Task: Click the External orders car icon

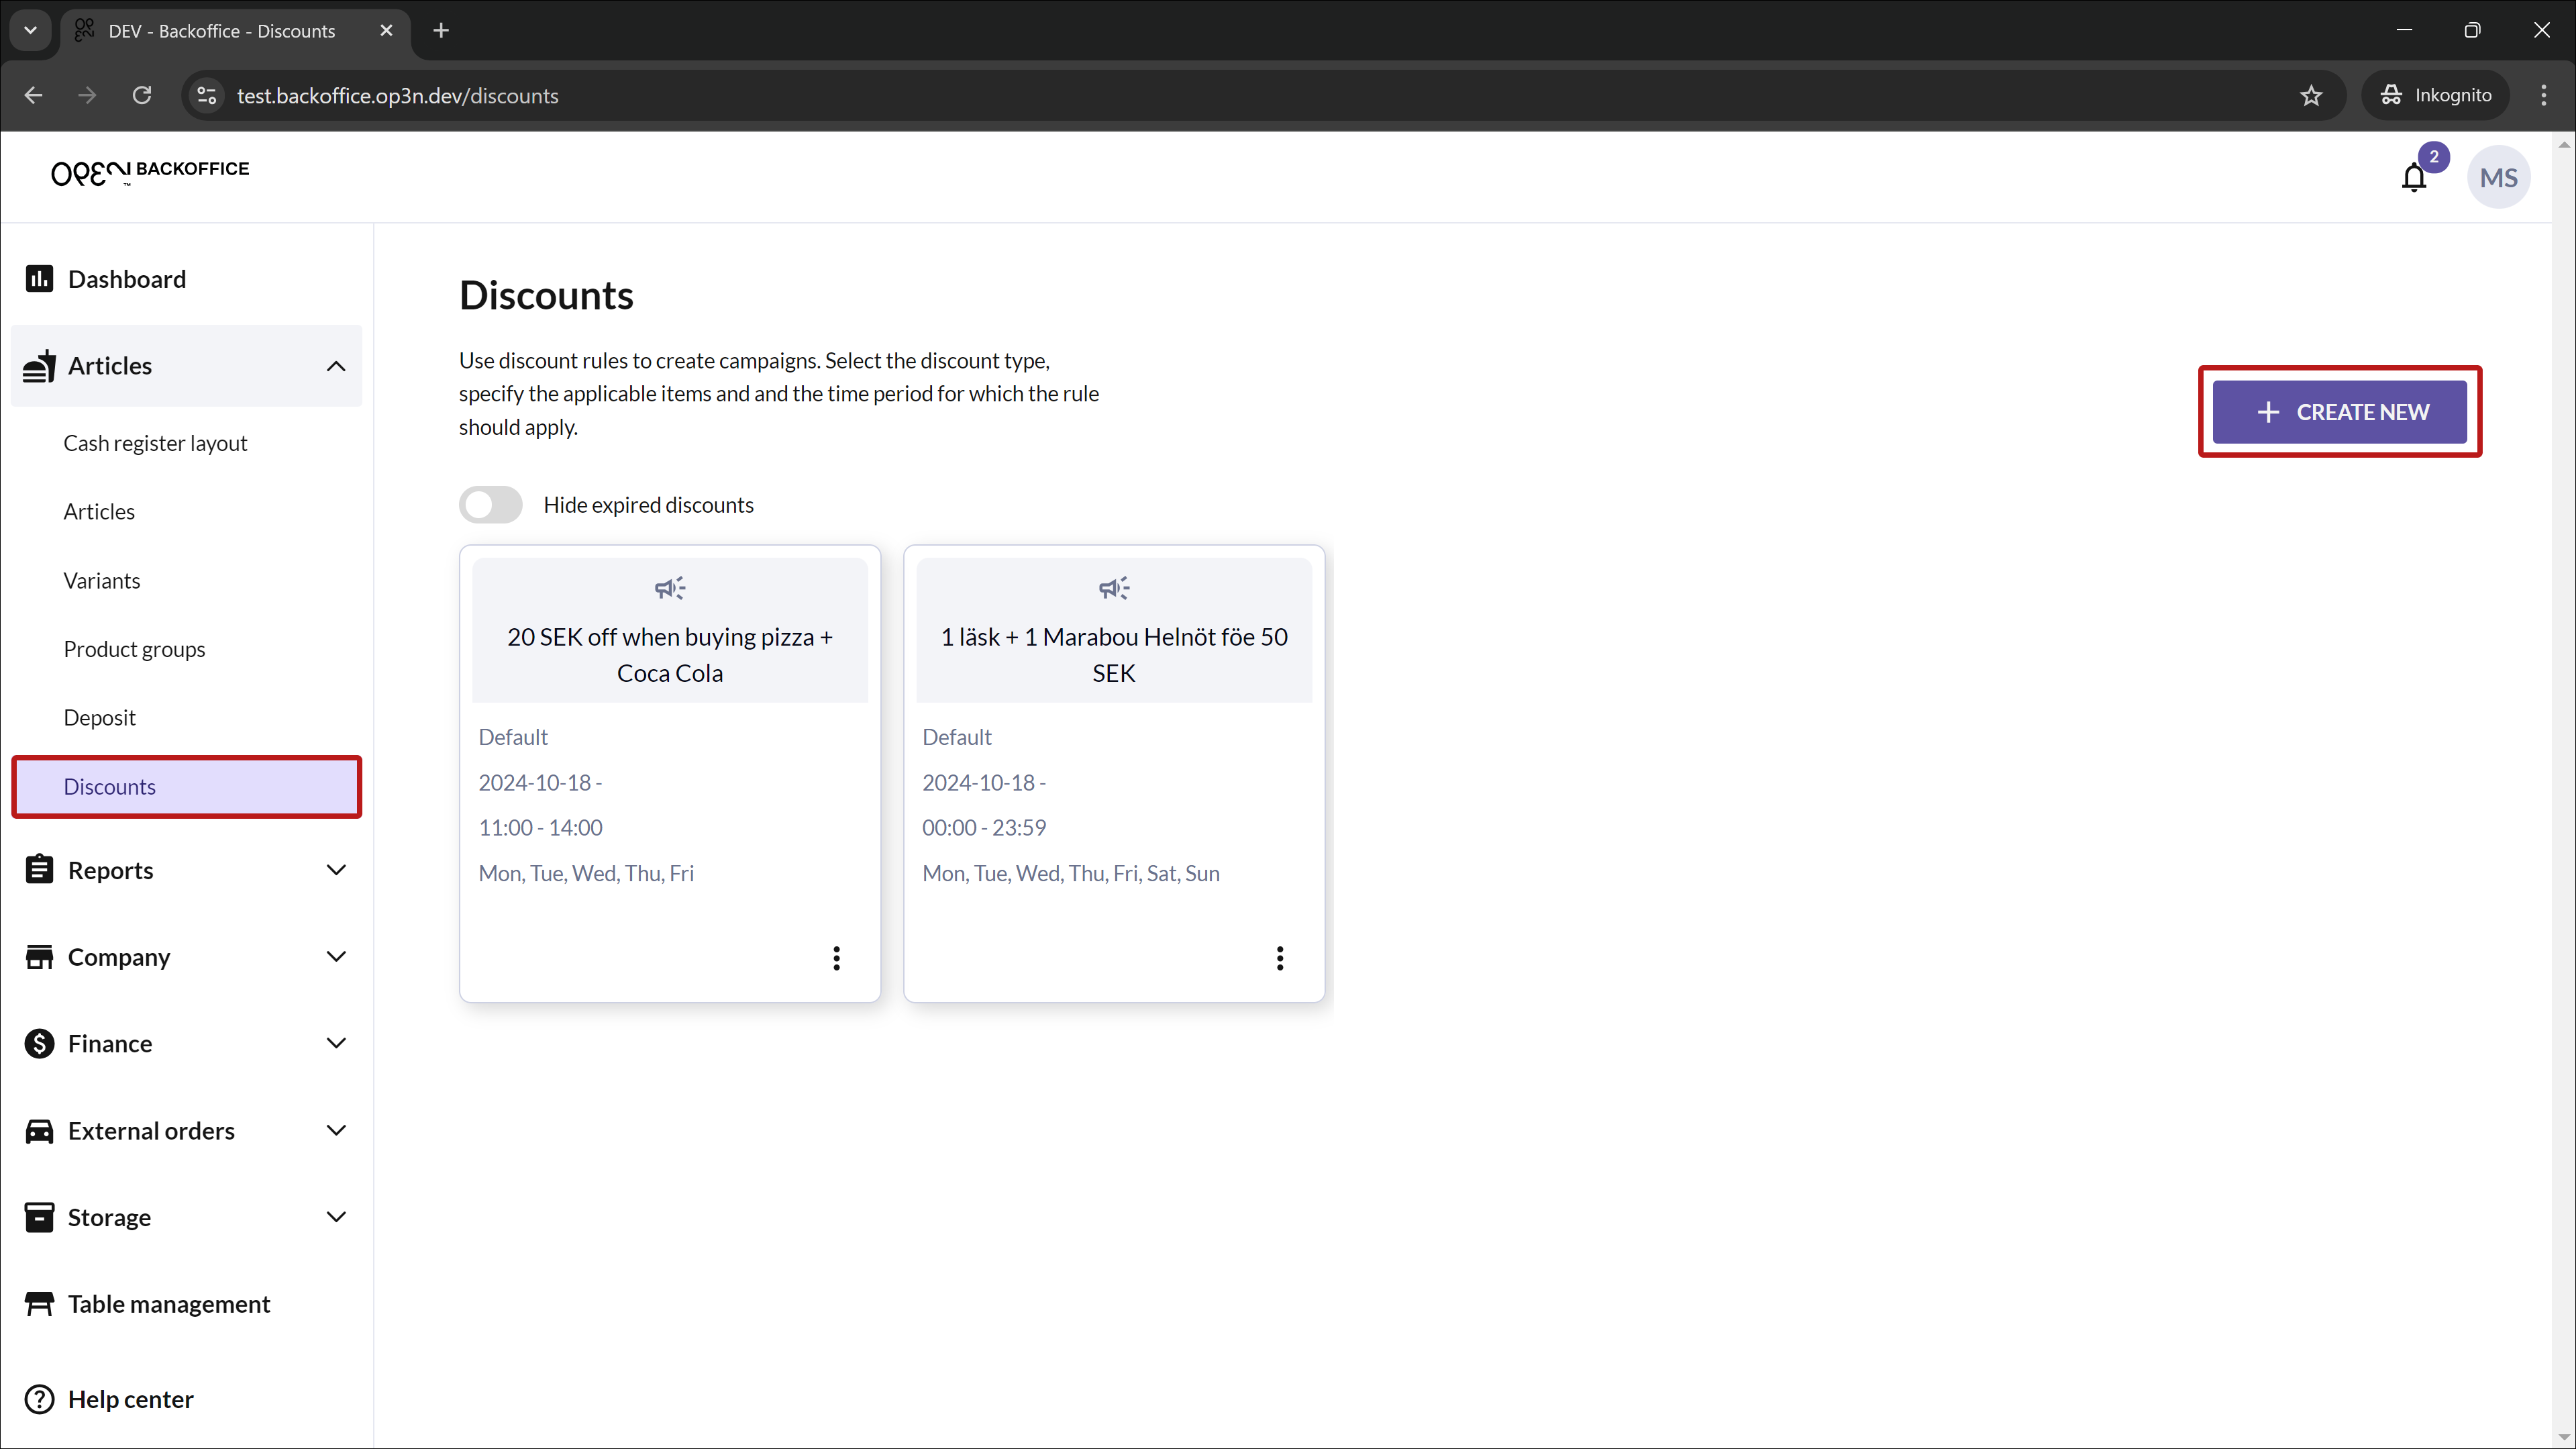Action: pos(39,1131)
